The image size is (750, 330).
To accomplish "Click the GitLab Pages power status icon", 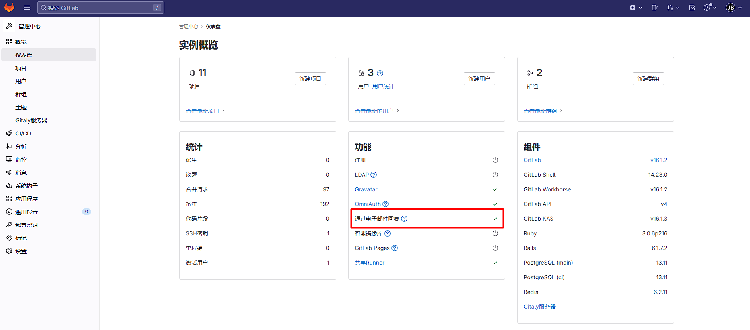I will [x=495, y=248].
